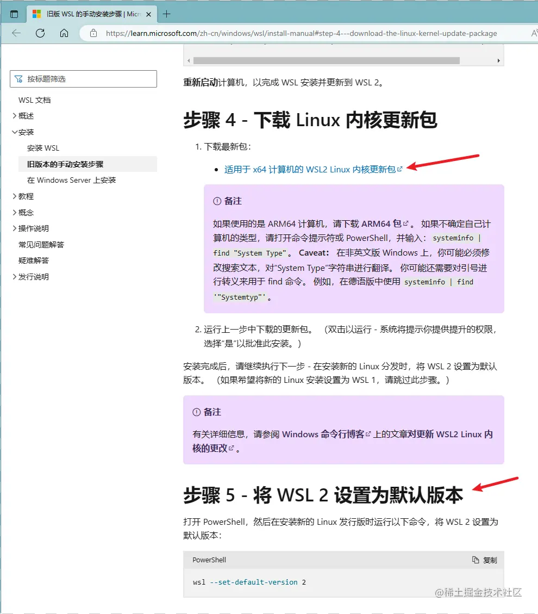Select 旧版本的手动安装步骤 in sidebar
Screen dimensions: 538x614
[87, 164]
